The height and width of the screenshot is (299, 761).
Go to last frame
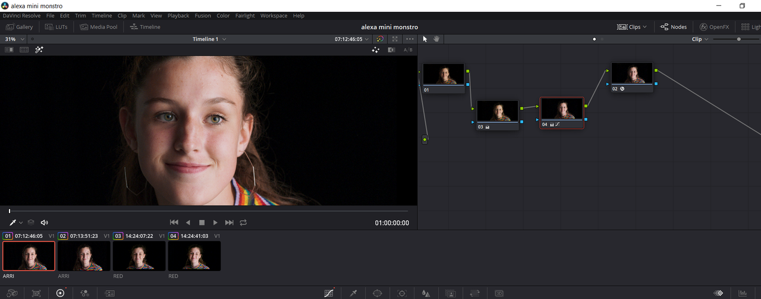(229, 222)
